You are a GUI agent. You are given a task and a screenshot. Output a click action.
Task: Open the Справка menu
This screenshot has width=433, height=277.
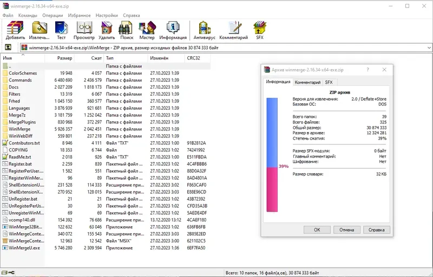coord(131,16)
